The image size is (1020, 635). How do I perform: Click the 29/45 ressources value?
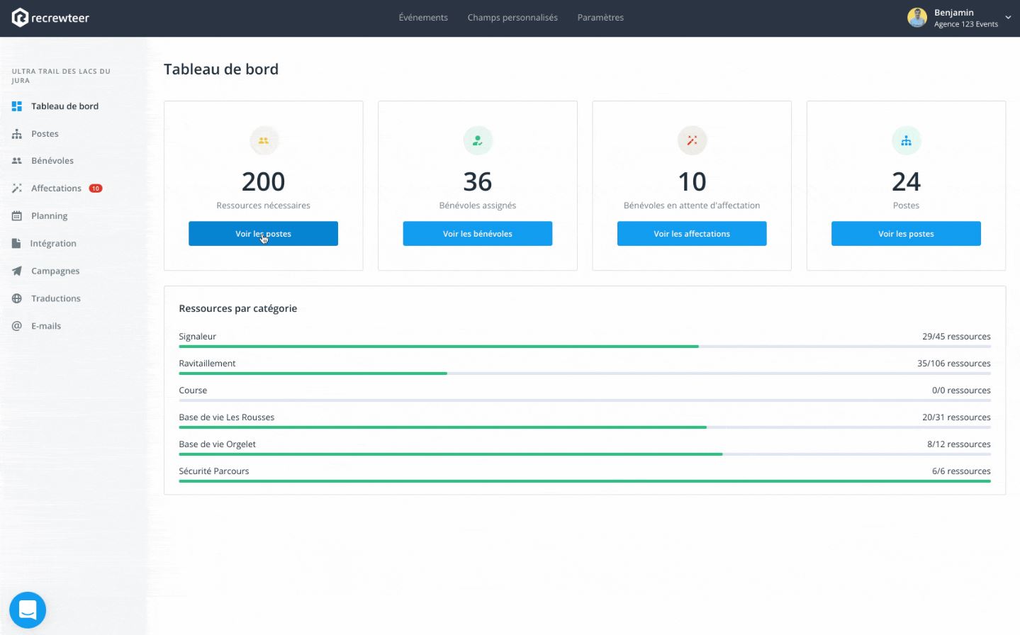[956, 337]
